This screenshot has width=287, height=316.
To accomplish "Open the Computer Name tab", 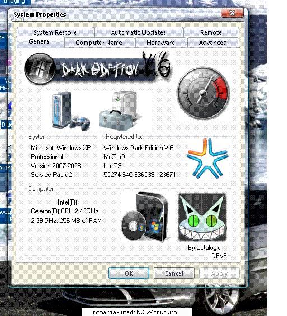I will click(99, 43).
